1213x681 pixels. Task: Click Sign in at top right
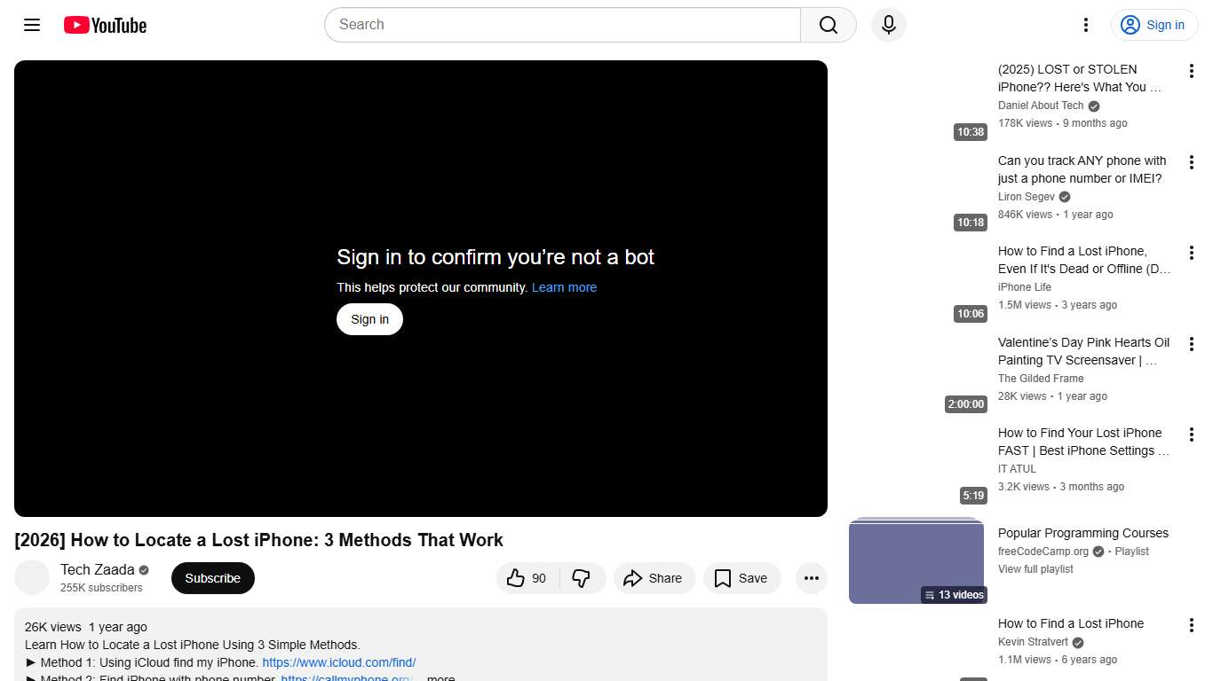(x=1154, y=25)
